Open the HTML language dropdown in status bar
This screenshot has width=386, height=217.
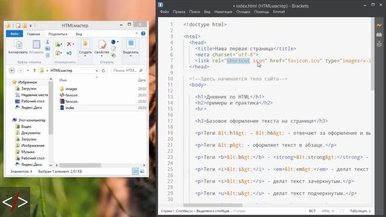(x=327, y=211)
